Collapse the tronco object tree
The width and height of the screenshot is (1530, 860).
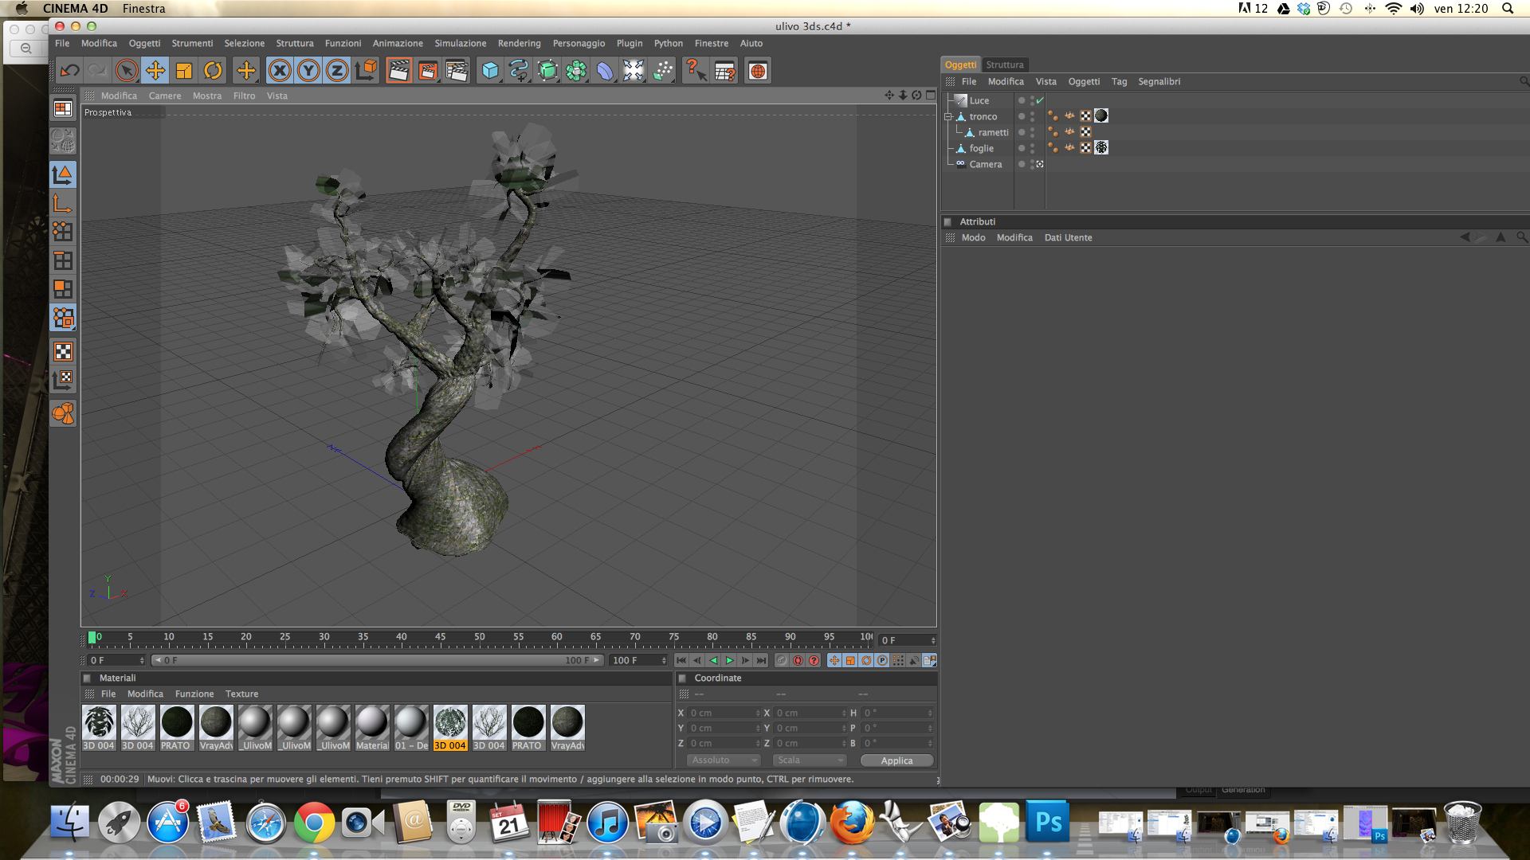tap(948, 116)
